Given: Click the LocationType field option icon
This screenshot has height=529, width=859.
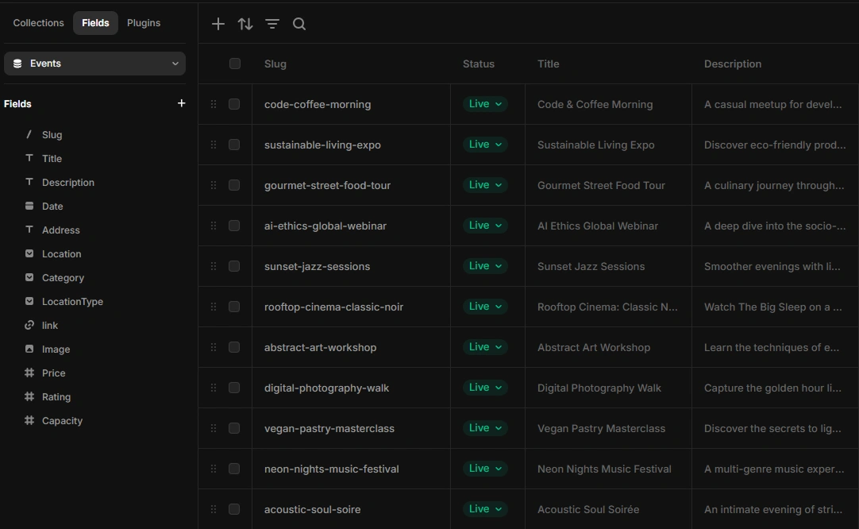Looking at the screenshot, I should 29,301.
